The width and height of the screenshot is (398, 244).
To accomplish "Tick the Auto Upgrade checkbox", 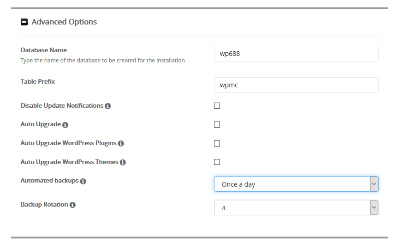I will 217,124.
